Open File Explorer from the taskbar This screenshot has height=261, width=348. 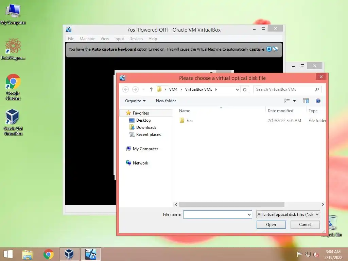(x=28, y=254)
